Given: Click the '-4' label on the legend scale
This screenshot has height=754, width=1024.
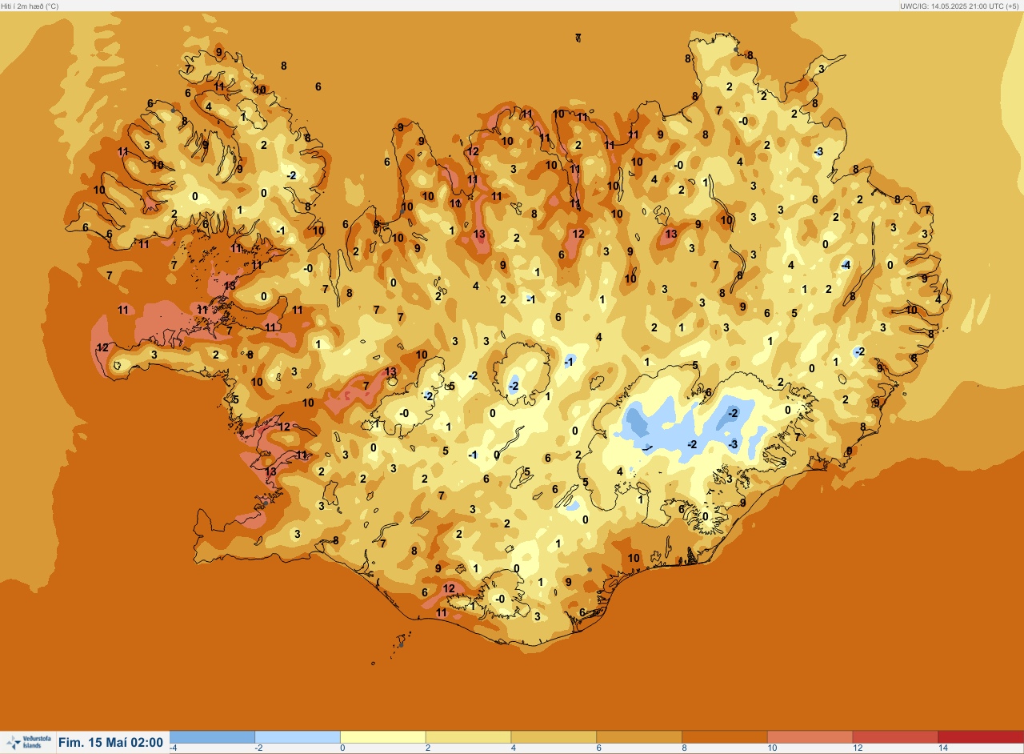Looking at the screenshot, I should pyautogui.click(x=173, y=748).
